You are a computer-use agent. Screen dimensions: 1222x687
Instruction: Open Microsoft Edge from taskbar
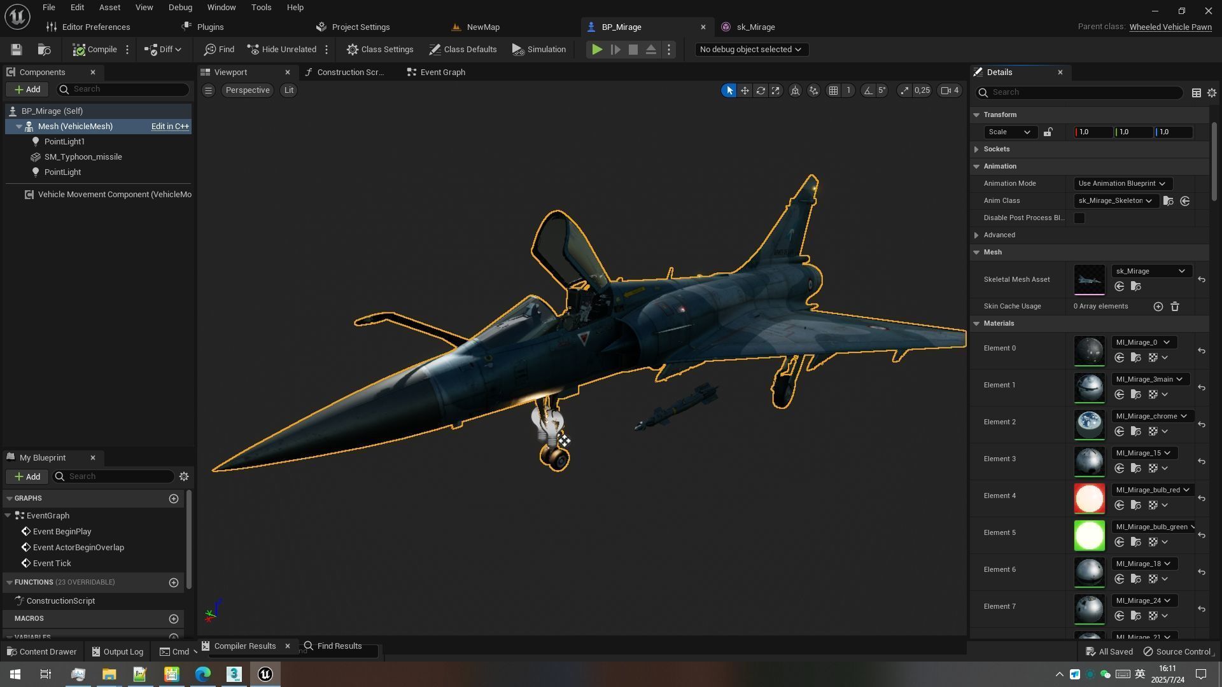202,674
